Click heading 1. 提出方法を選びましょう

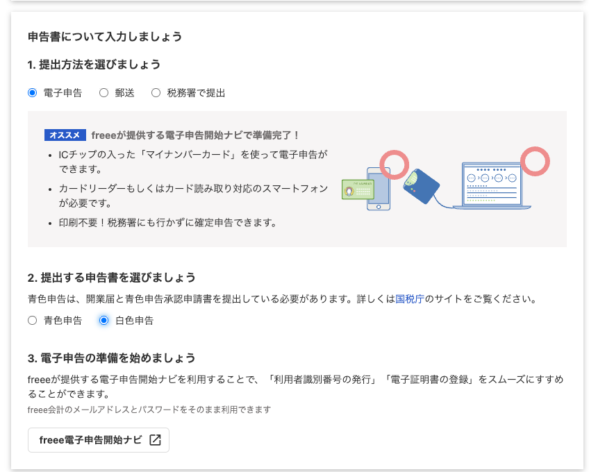point(94,65)
